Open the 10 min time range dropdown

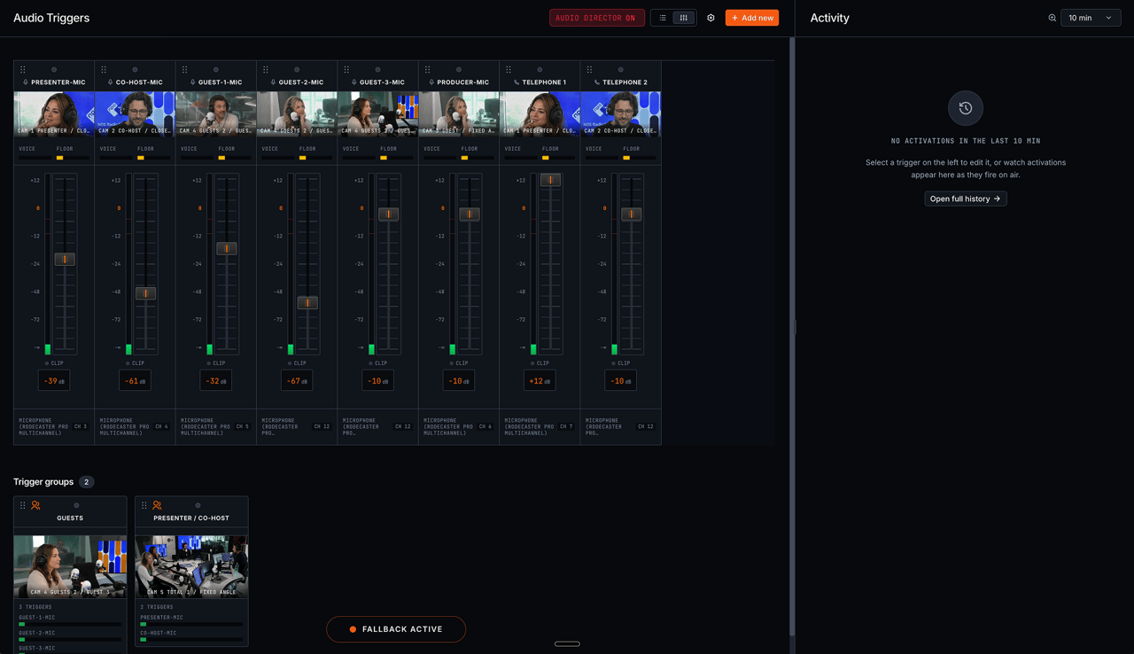(x=1091, y=18)
